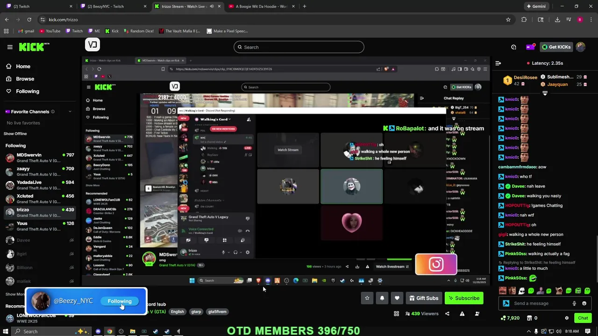Switch to the BeezyNYC - Twitch tab
The width and height of the screenshot is (598, 336).
(x=112, y=7)
